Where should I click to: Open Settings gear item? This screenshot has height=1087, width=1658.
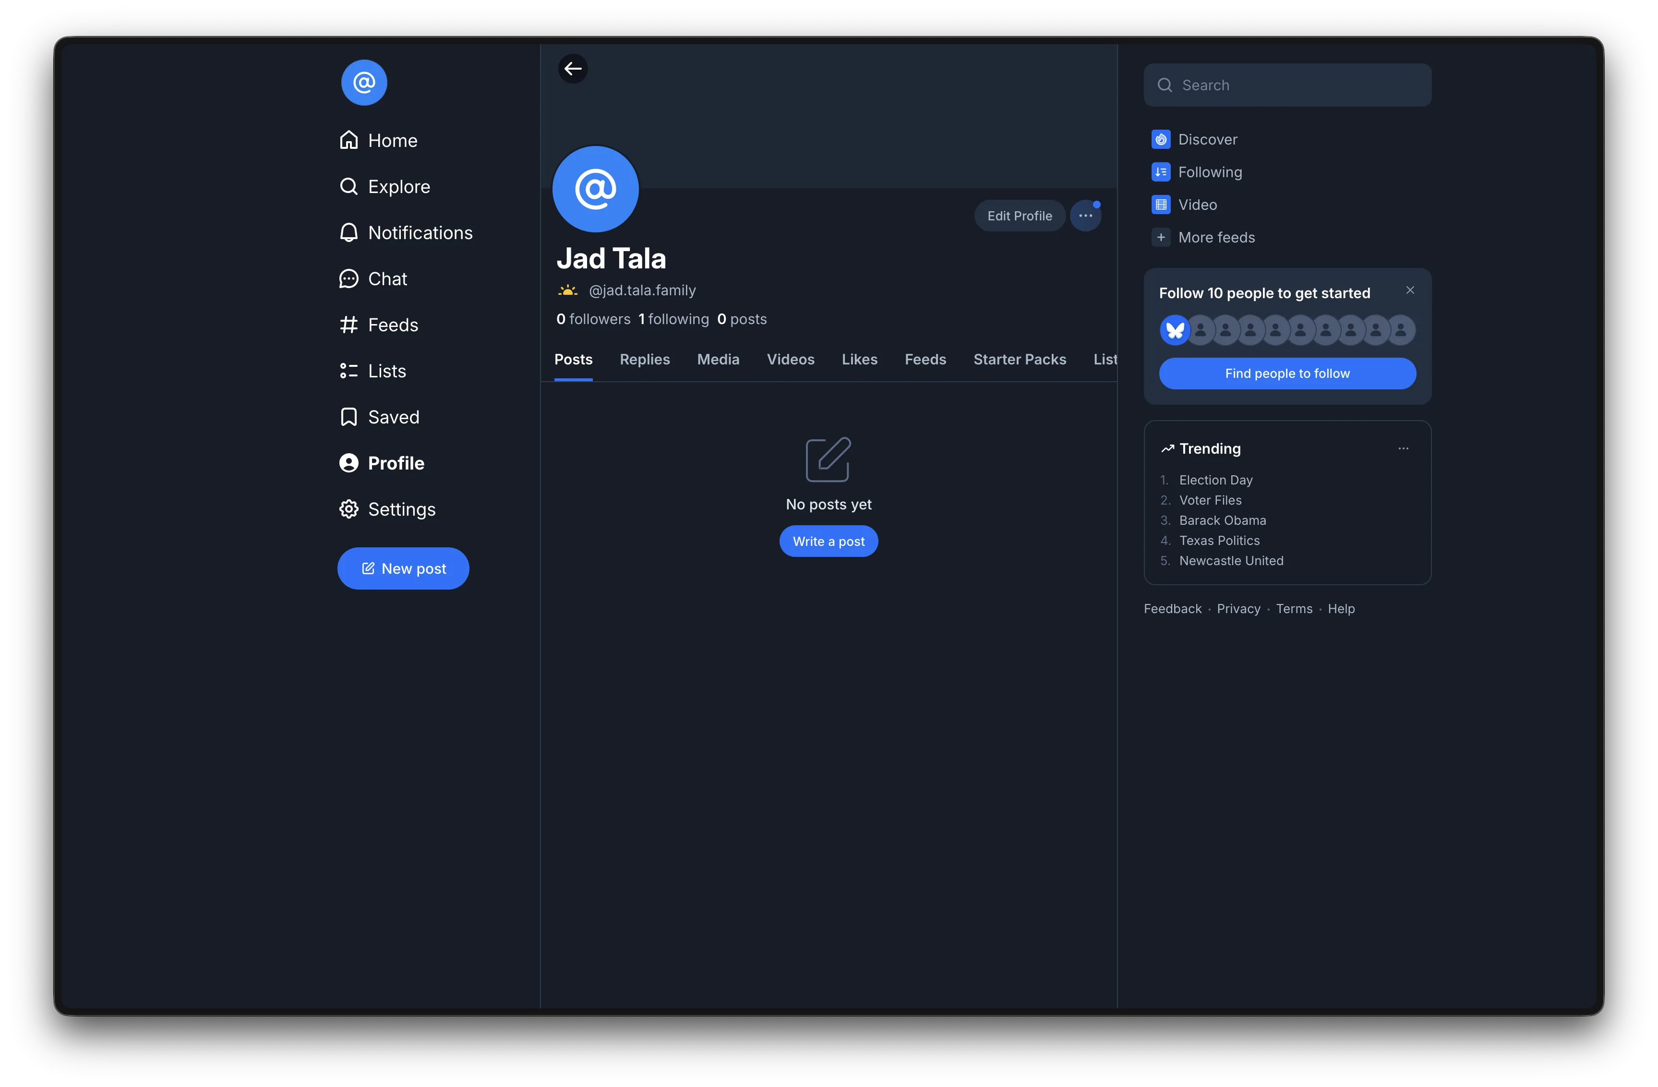point(386,509)
